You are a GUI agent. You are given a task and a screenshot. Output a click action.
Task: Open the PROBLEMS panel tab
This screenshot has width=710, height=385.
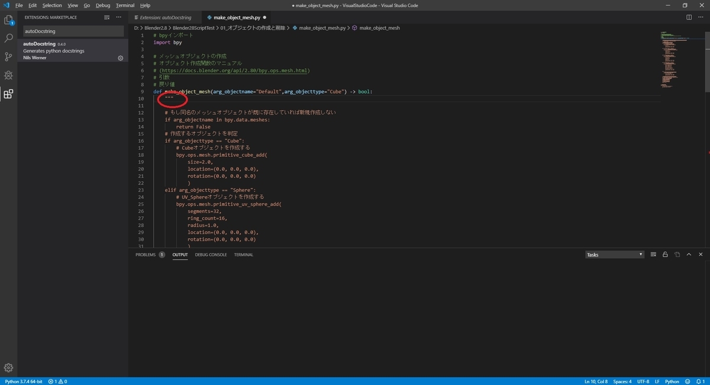click(x=150, y=255)
